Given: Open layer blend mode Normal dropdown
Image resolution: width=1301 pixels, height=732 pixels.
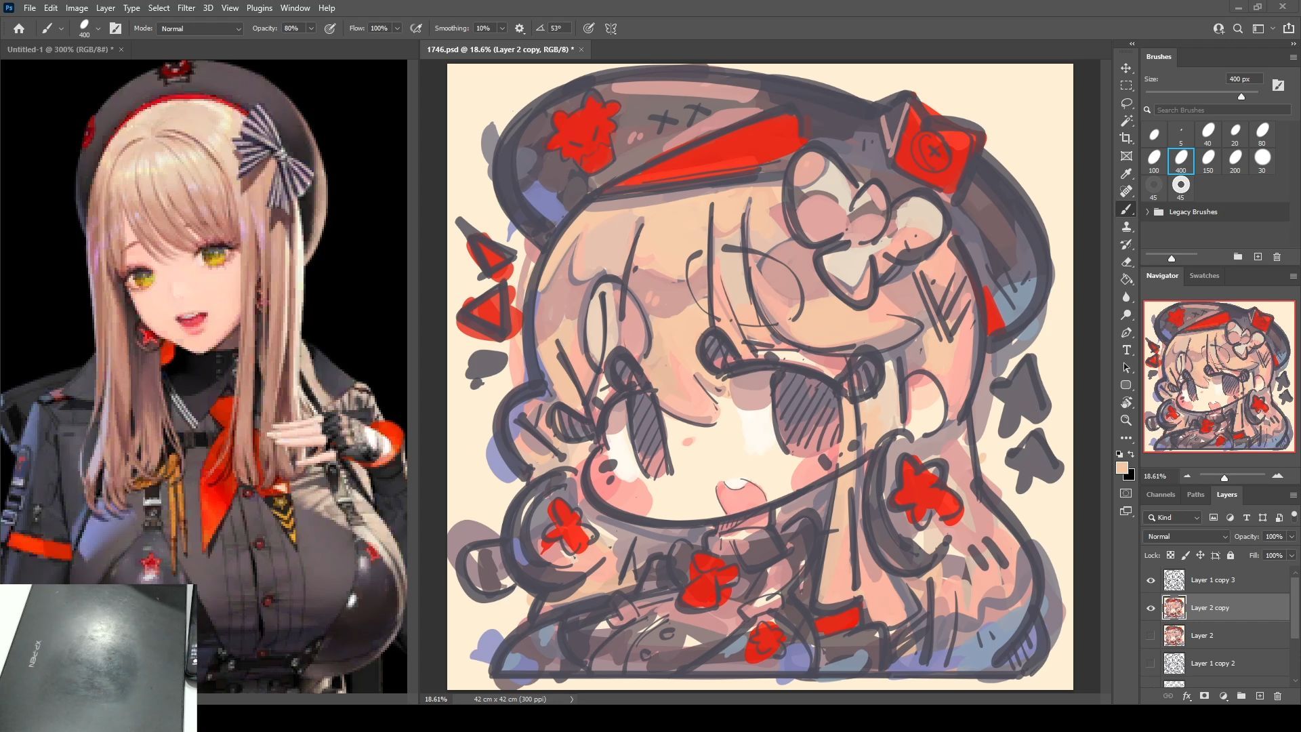Looking at the screenshot, I should click(x=1186, y=536).
